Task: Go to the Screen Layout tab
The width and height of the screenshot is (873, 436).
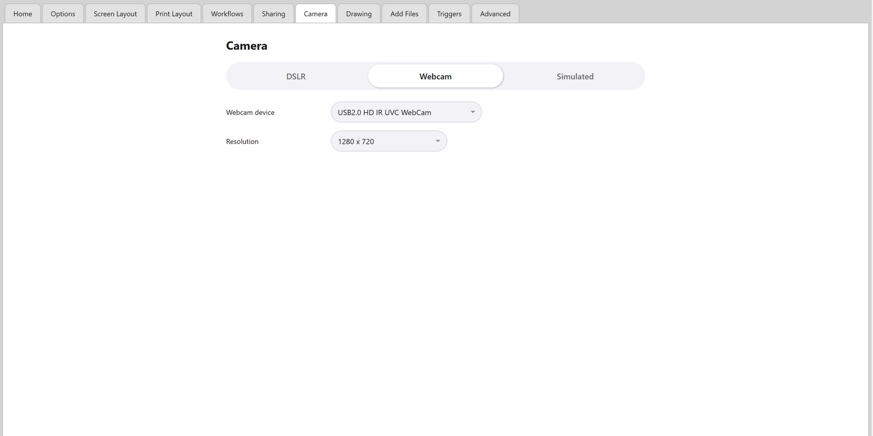Action: click(115, 13)
